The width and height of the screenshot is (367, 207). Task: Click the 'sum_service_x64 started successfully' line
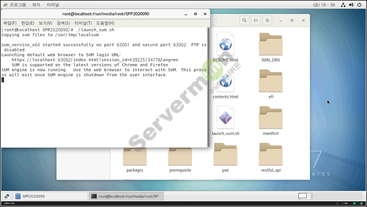(x=104, y=47)
